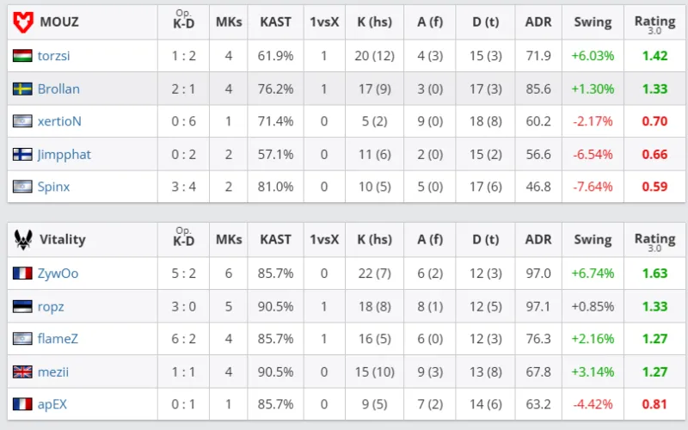688x430 pixels.
Task: Open the flameZ player link
Action: 58,339
